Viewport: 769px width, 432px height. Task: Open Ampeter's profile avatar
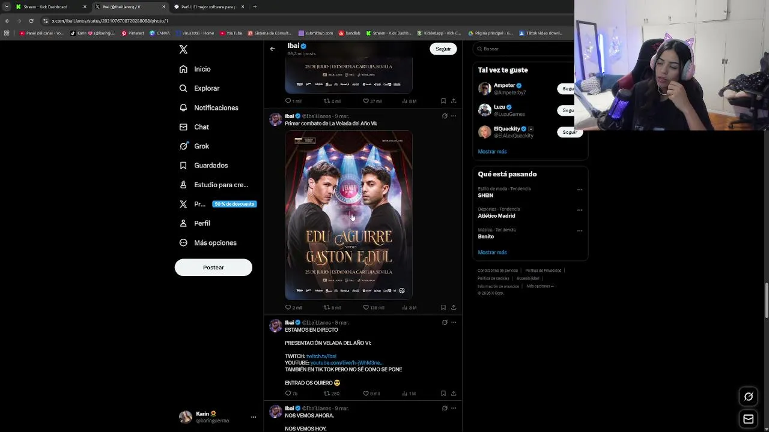tap(485, 89)
